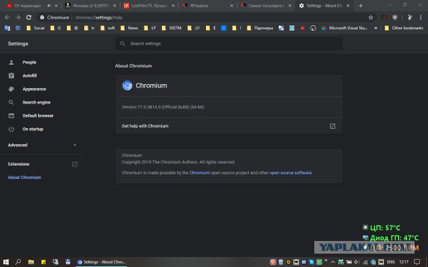Open the 30STM bookmarks folder
Image resolution: width=428 pixels, height=267 pixels.
(171, 28)
